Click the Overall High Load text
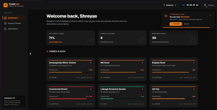Viewport: 217px width, 110px height. pos(55,42)
